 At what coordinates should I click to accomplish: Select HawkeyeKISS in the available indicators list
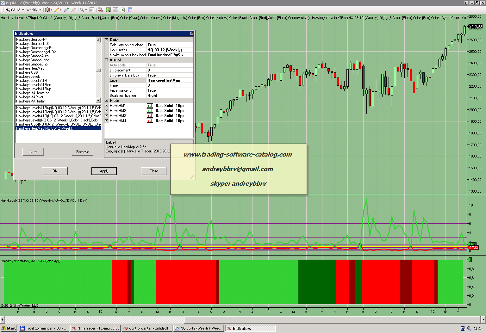pos(27,72)
